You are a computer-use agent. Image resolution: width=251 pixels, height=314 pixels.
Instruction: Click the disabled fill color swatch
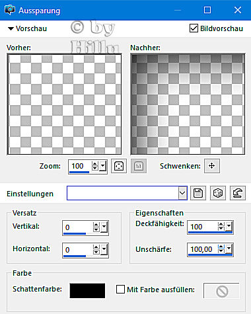coord(221,291)
